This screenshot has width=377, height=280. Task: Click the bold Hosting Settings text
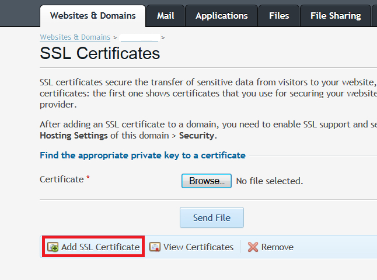coord(74,136)
